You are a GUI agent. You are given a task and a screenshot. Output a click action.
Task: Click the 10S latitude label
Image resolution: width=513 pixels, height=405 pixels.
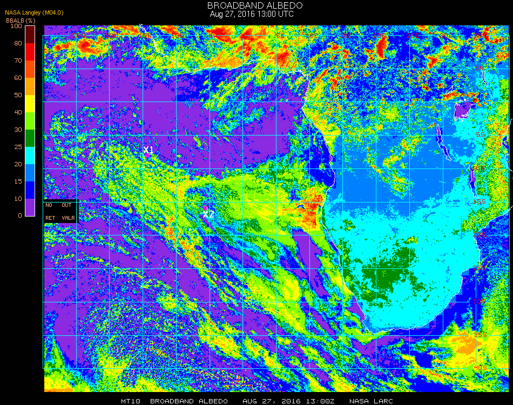click(478, 168)
